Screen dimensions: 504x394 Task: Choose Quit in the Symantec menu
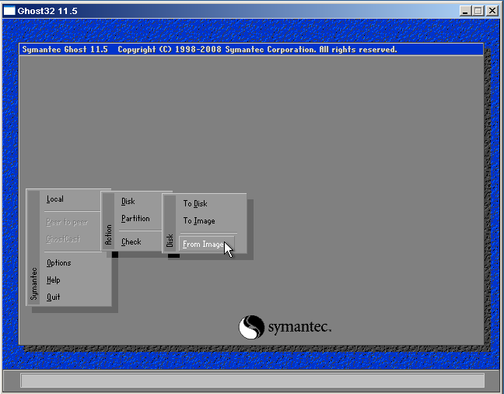point(53,297)
